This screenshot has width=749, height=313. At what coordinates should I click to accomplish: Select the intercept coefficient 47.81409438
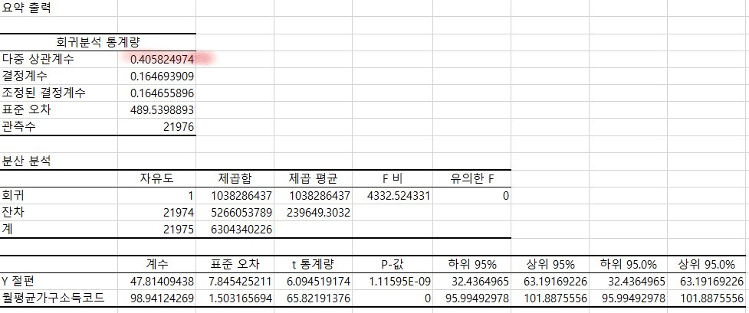coord(162,282)
